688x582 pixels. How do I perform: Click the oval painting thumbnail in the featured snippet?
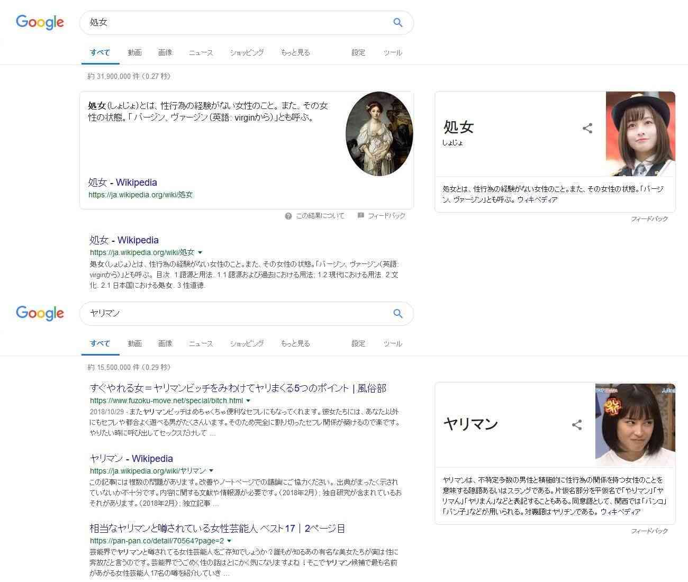tap(379, 133)
